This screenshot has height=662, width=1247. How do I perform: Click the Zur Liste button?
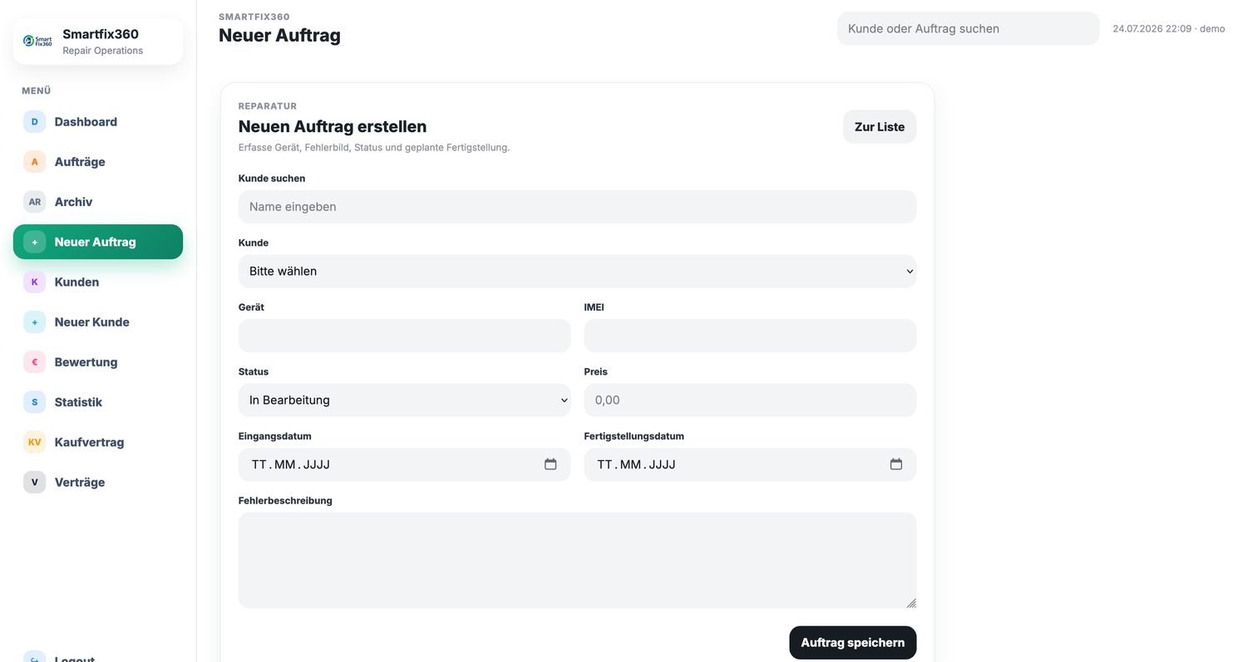tap(880, 127)
